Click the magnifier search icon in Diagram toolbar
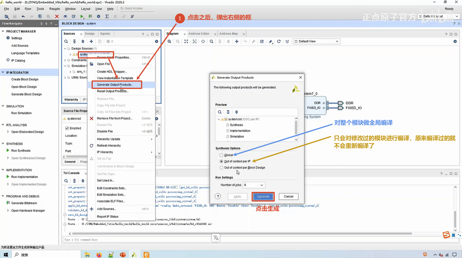This screenshot has width=462, height=258. point(212,42)
